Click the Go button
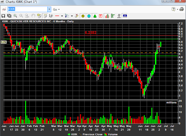Viewport: 186px width, 136px height. click(x=55, y=10)
